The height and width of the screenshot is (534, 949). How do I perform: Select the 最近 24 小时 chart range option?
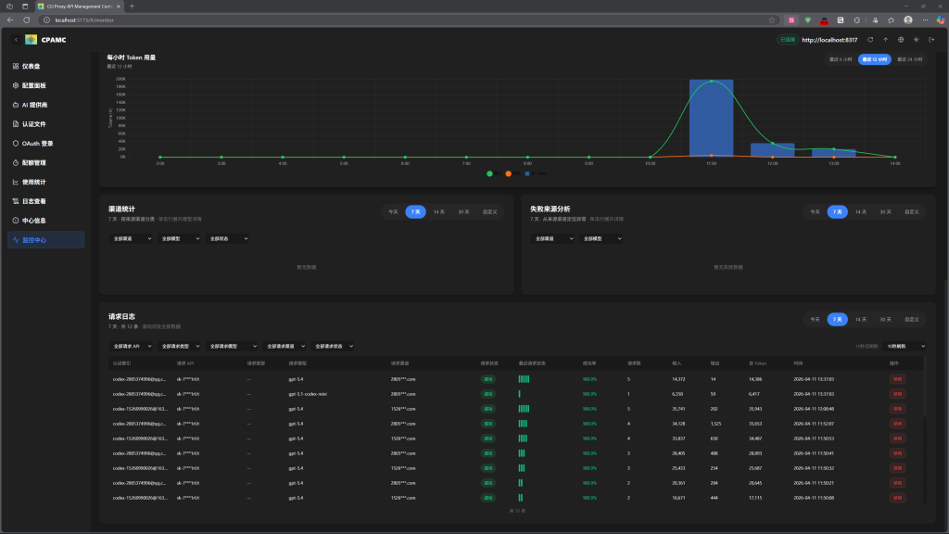click(x=910, y=59)
